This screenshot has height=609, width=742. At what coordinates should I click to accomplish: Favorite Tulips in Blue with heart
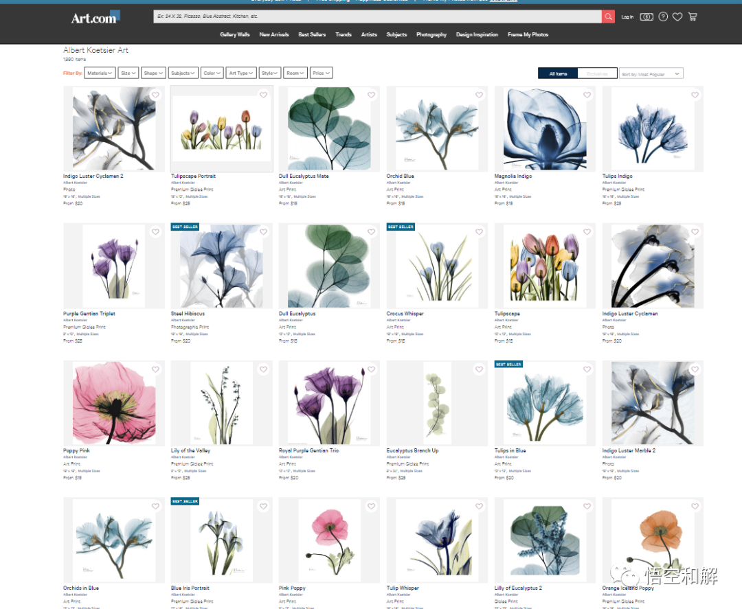point(587,369)
